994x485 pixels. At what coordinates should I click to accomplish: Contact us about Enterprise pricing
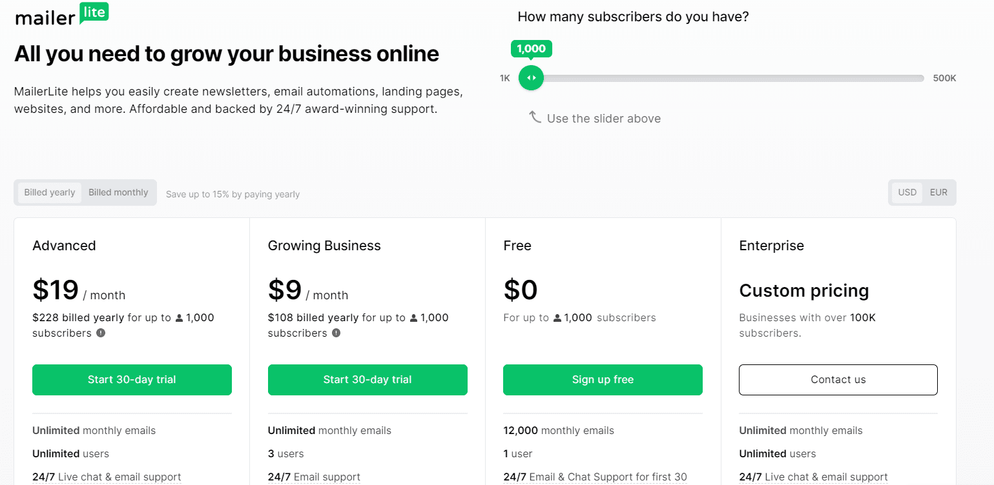point(838,379)
